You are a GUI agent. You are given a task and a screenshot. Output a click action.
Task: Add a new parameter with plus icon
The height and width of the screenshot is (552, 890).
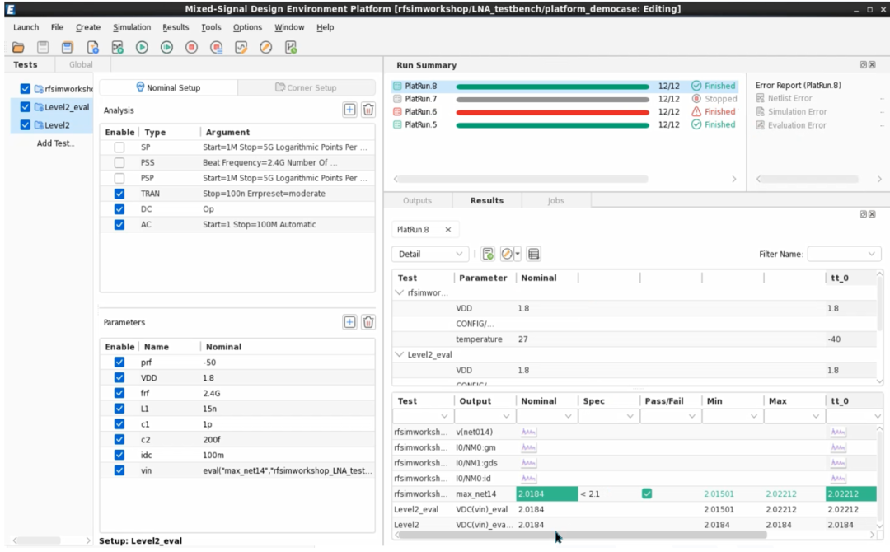[349, 322]
